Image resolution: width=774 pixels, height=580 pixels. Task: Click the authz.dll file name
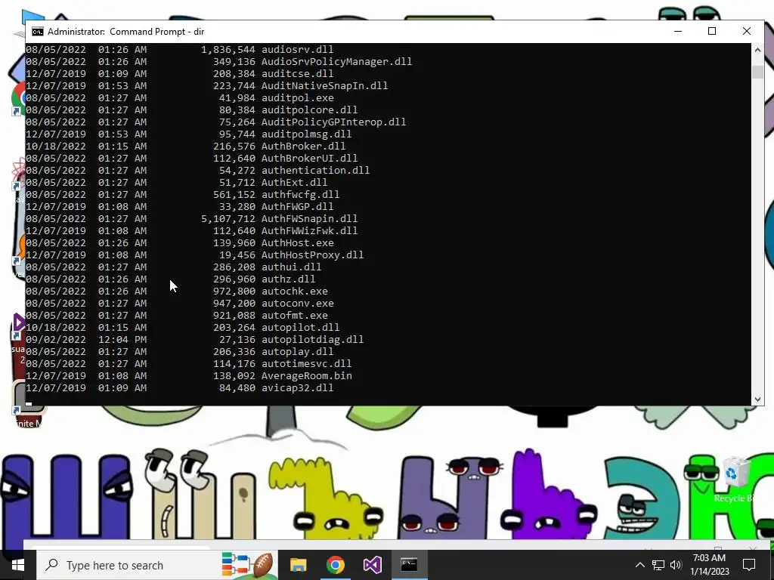(x=288, y=279)
